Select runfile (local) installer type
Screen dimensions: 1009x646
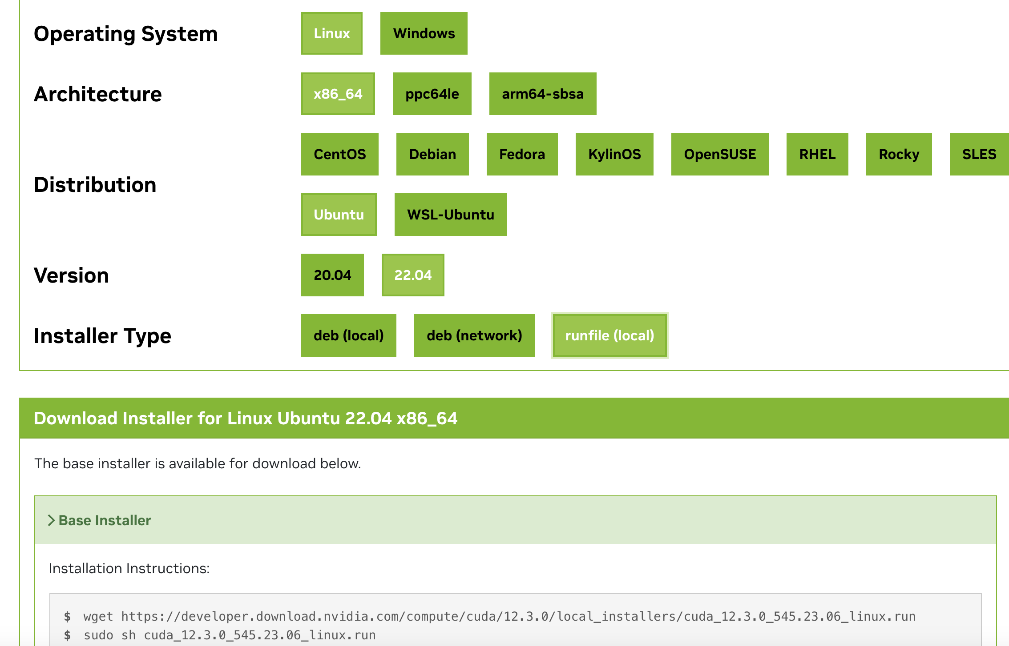tap(609, 335)
